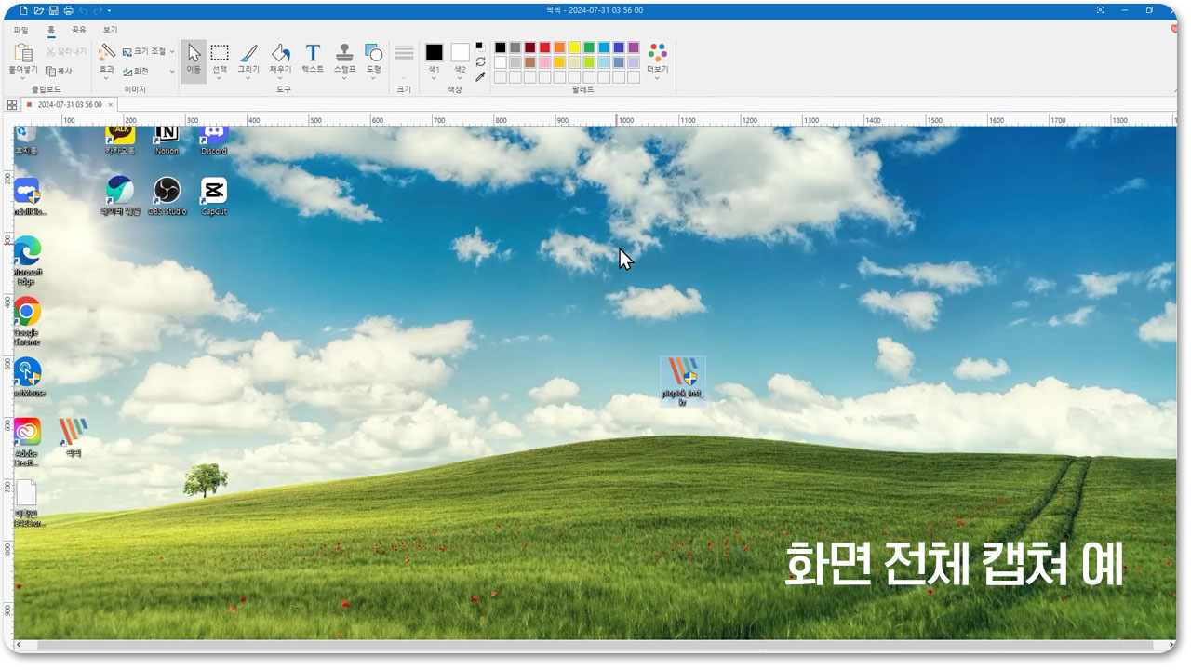Image resolution: width=1191 pixels, height=670 pixels.
Task: Print the image using the printer icon
Action: [x=68, y=10]
